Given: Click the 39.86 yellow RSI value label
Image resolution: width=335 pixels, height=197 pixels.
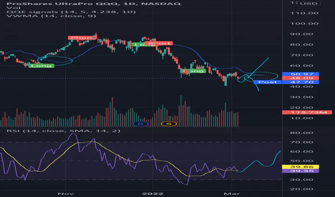Looking at the screenshot, I should tap(300, 167).
